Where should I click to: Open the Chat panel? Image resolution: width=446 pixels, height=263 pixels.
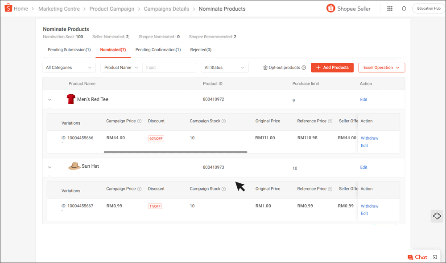tap(417, 257)
